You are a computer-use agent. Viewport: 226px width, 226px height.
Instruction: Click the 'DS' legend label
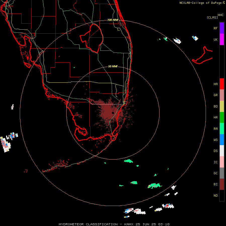tap(215, 151)
